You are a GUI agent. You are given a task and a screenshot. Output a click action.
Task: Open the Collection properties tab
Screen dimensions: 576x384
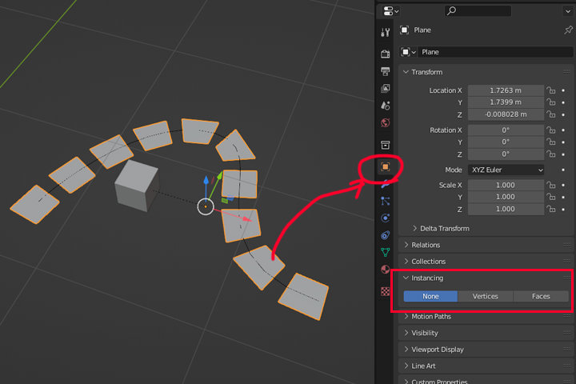385,145
